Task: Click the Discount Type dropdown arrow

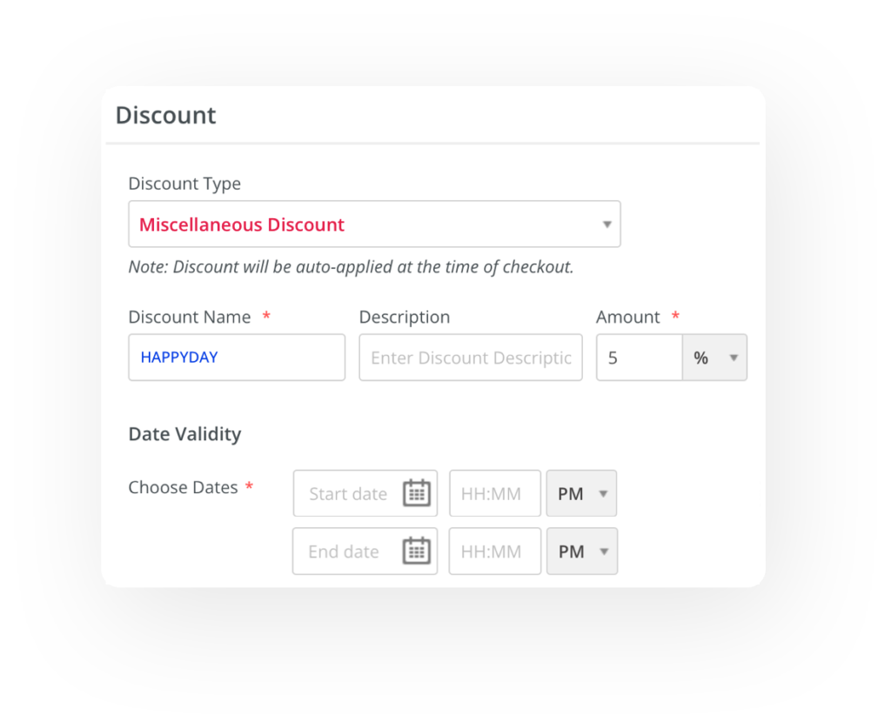Action: point(606,224)
